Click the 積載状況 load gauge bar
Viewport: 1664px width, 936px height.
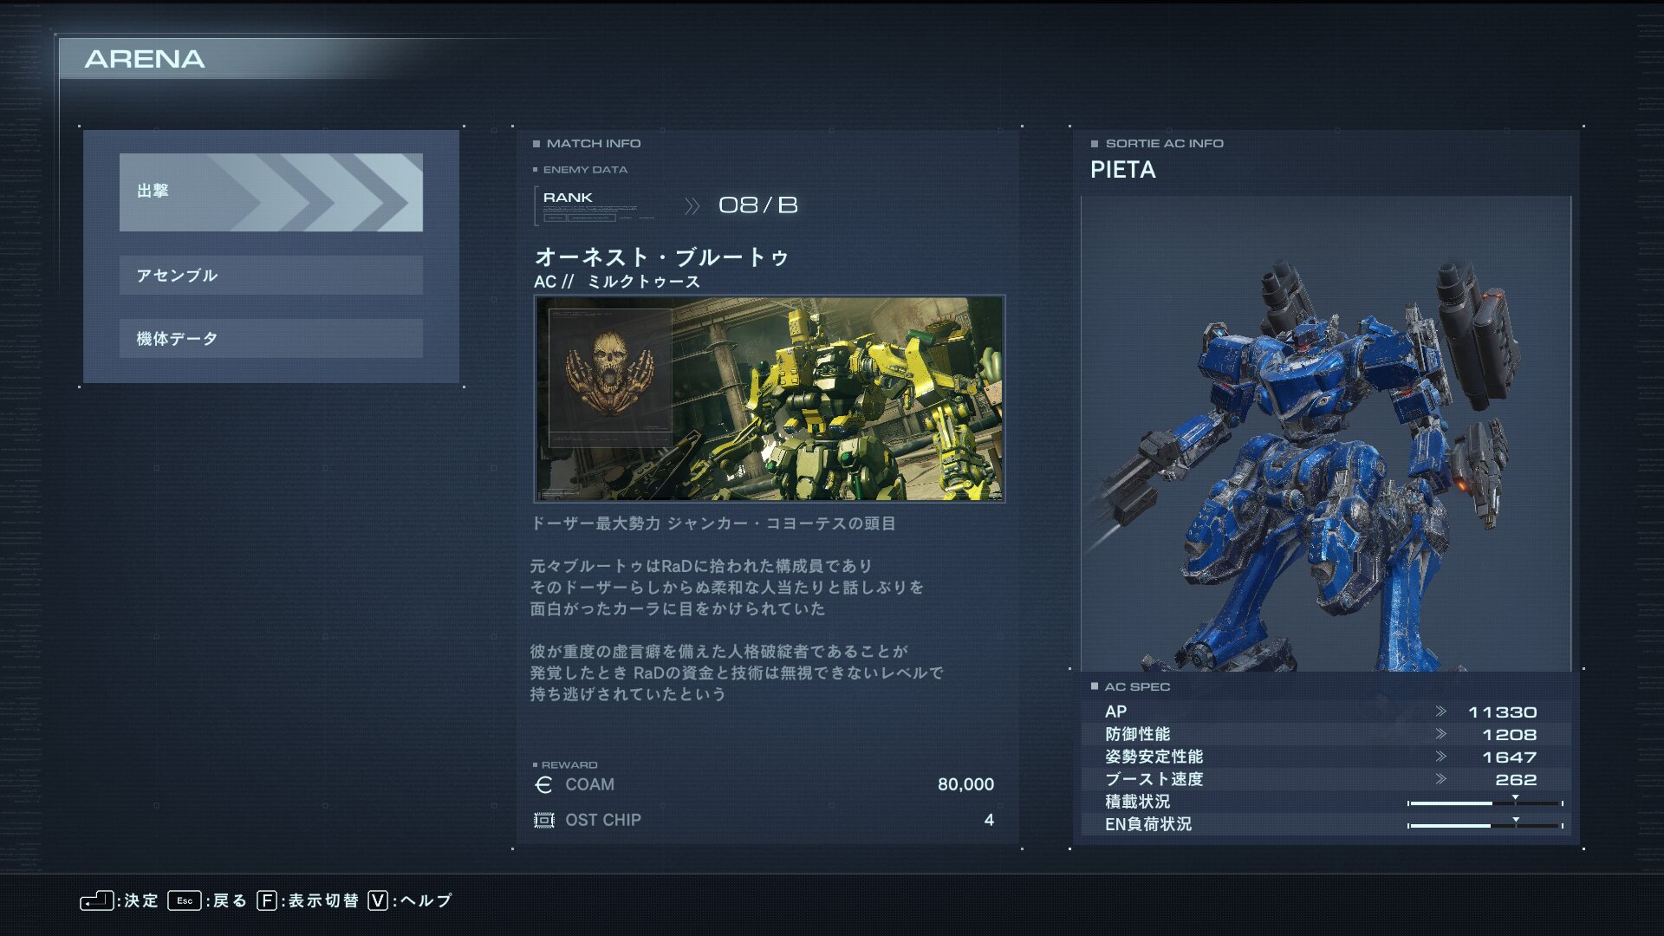(x=1485, y=803)
